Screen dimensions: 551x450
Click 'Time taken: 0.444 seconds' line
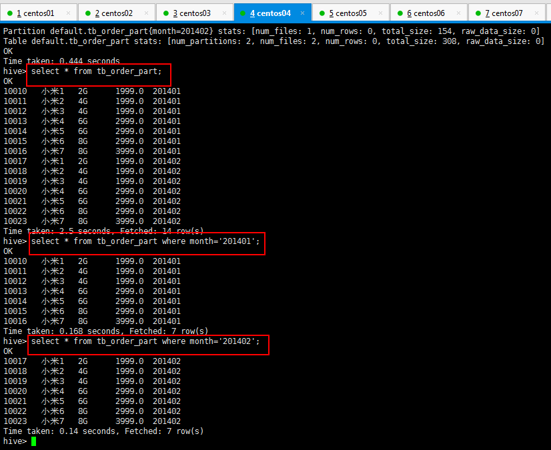click(x=61, y=61)
